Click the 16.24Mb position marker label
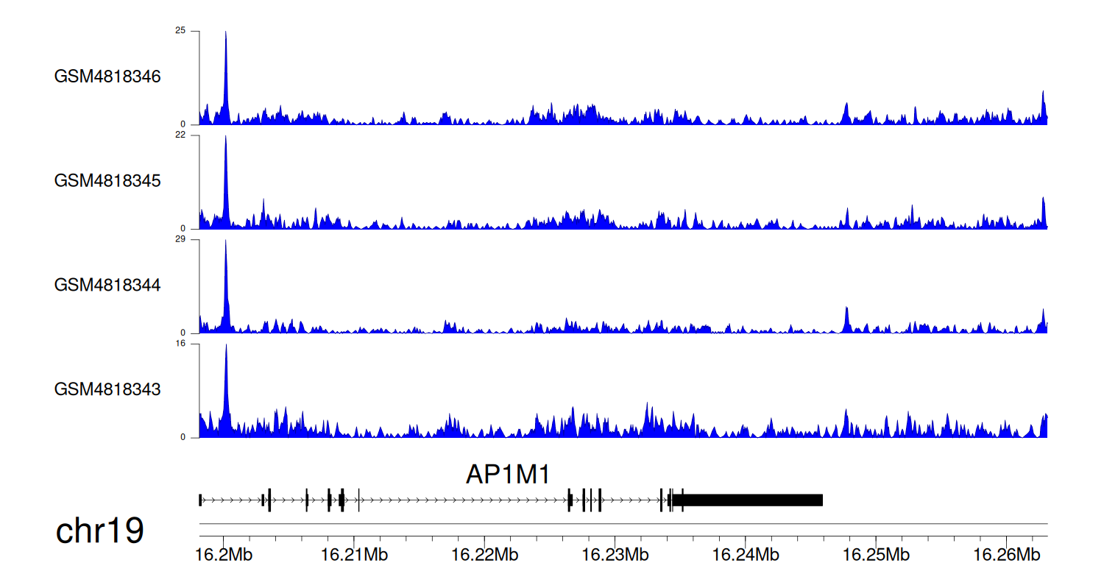Viewport: 1104px width, 574px height. [x=745, y=553]
